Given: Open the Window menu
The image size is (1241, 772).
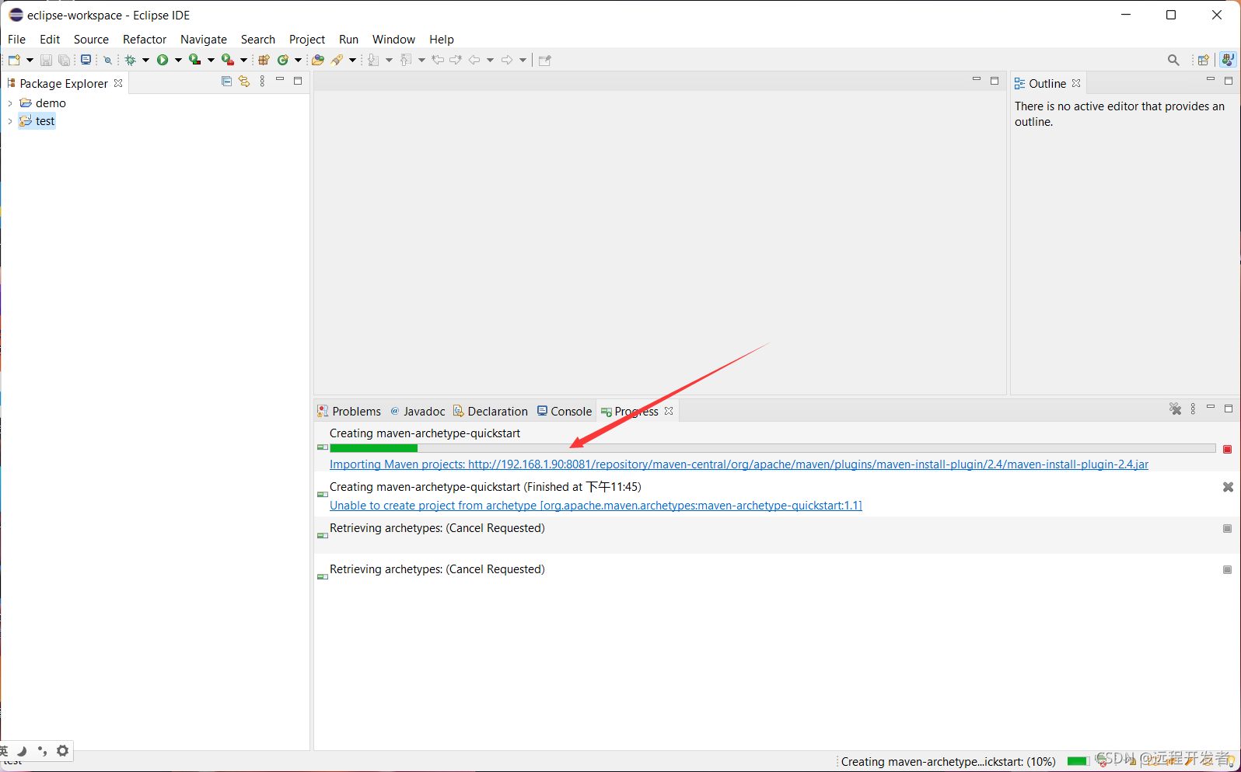Looking at the screenshot, I should [393, 39].
